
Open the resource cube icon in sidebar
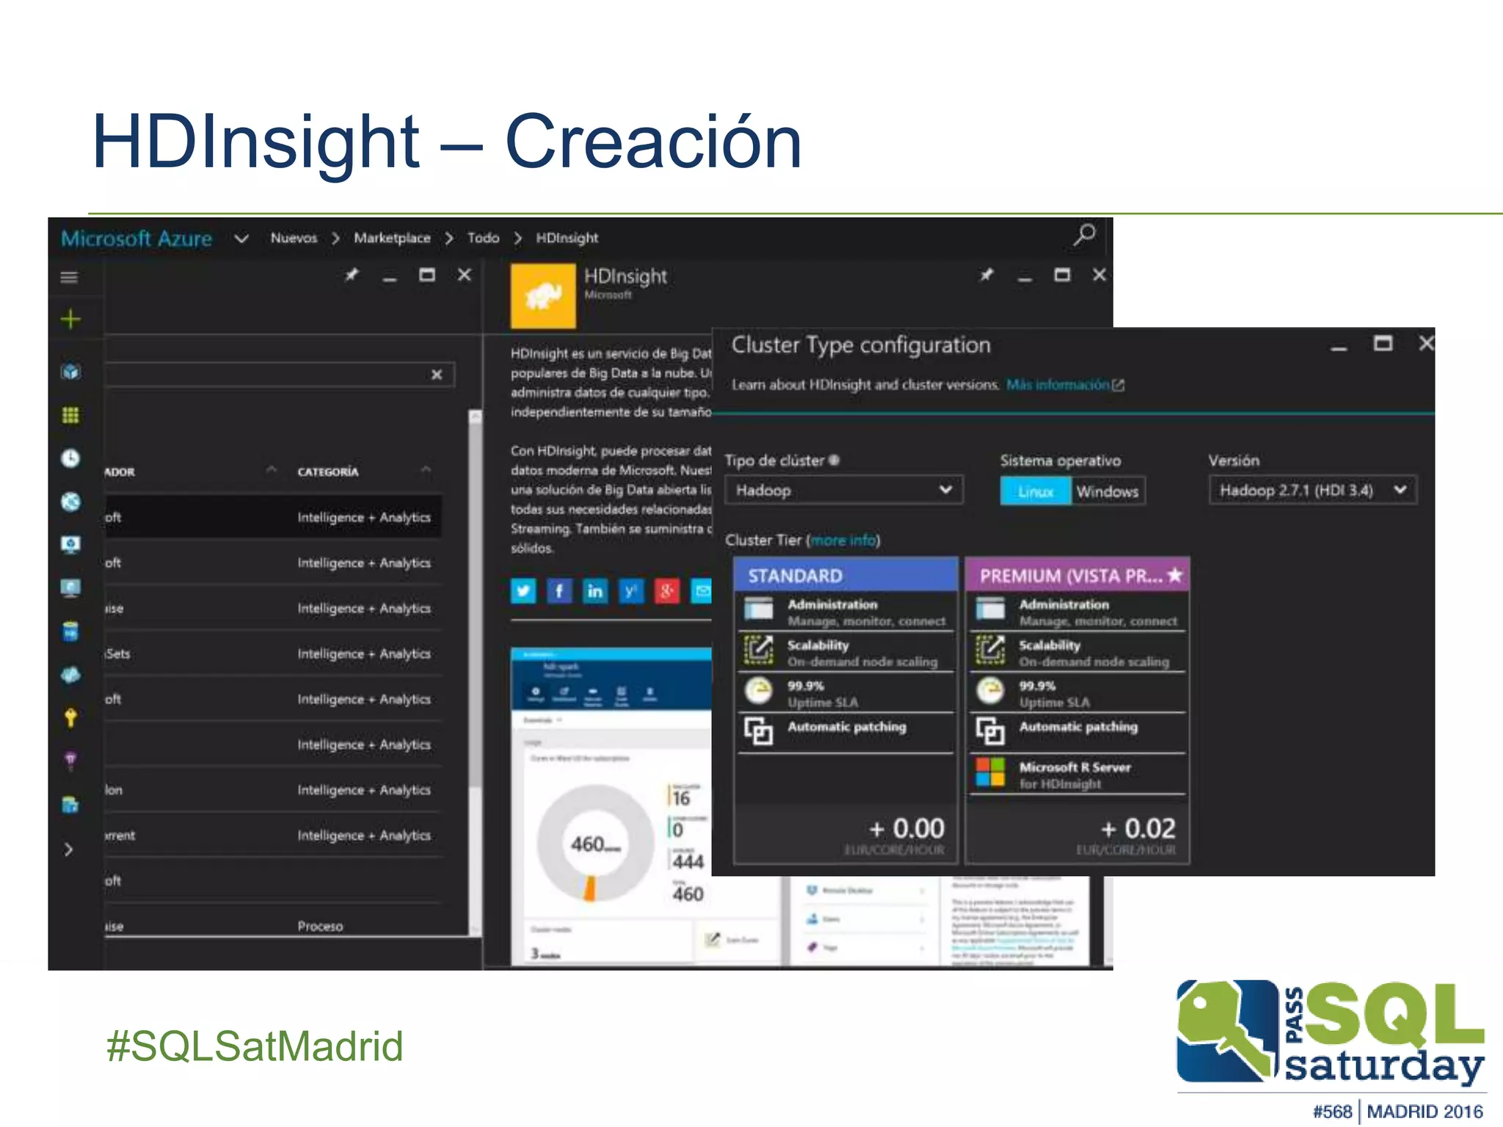(x=70, y=371)
